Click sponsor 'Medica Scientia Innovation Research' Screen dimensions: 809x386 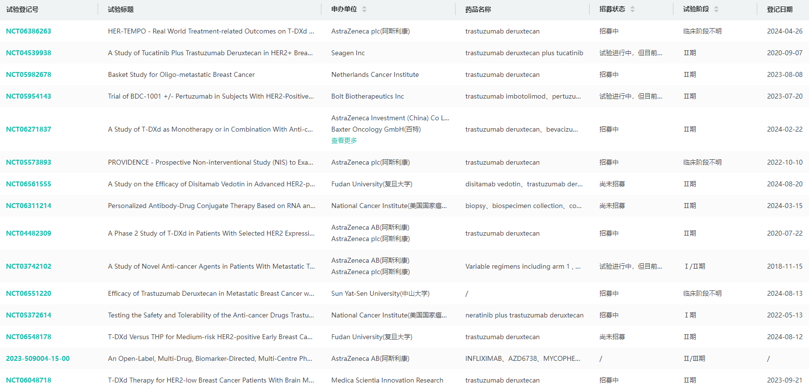click(x=387, y=380)
